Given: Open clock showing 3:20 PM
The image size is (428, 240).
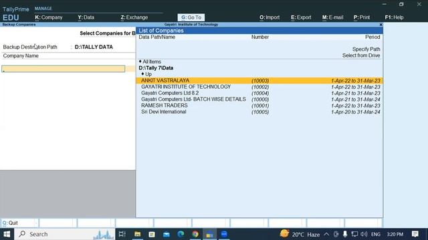Looking at the screenshot, I should click(x=395, y=234).
